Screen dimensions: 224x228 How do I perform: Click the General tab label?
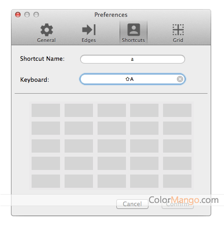46,40
